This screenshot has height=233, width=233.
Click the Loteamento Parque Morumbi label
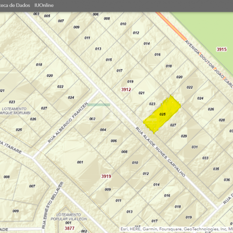[15, 111]
